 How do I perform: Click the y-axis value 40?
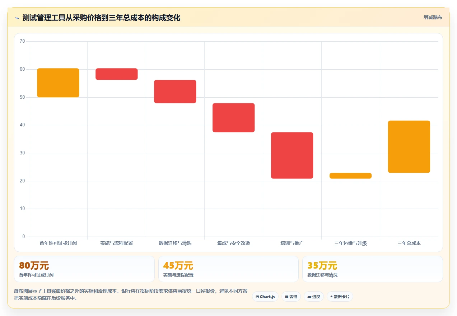pos(22,125)
